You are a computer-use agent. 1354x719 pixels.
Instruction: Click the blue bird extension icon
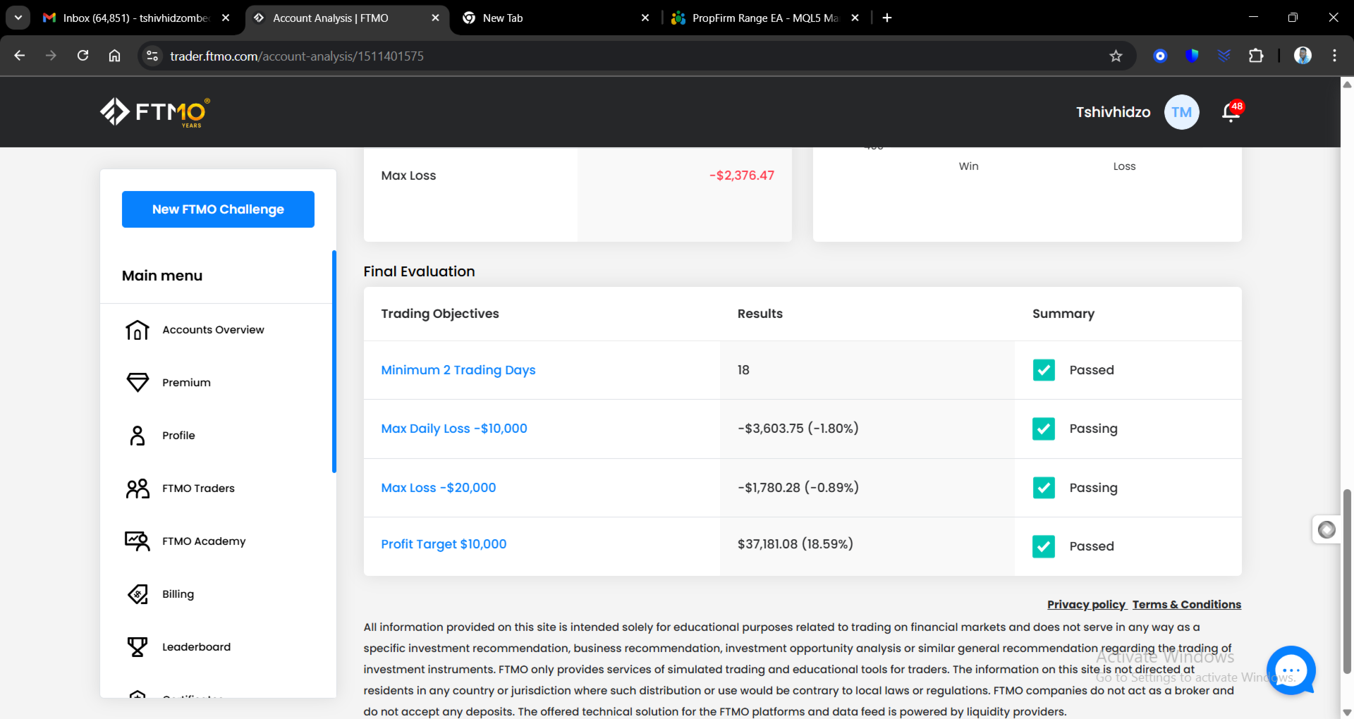[x=1224, y=56]
